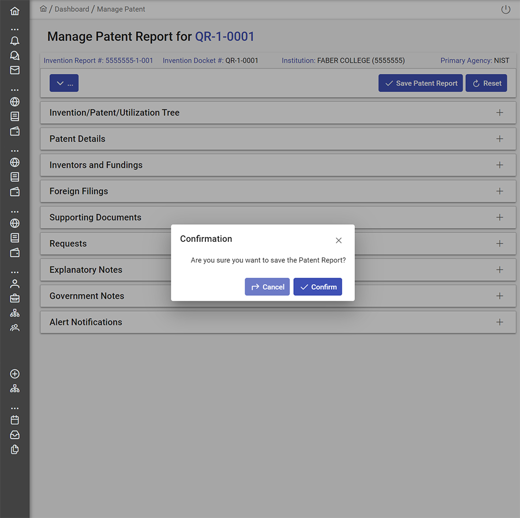Cancel the save confirmation dialog
Screen dimensions: 520x518
coord(267,287)
